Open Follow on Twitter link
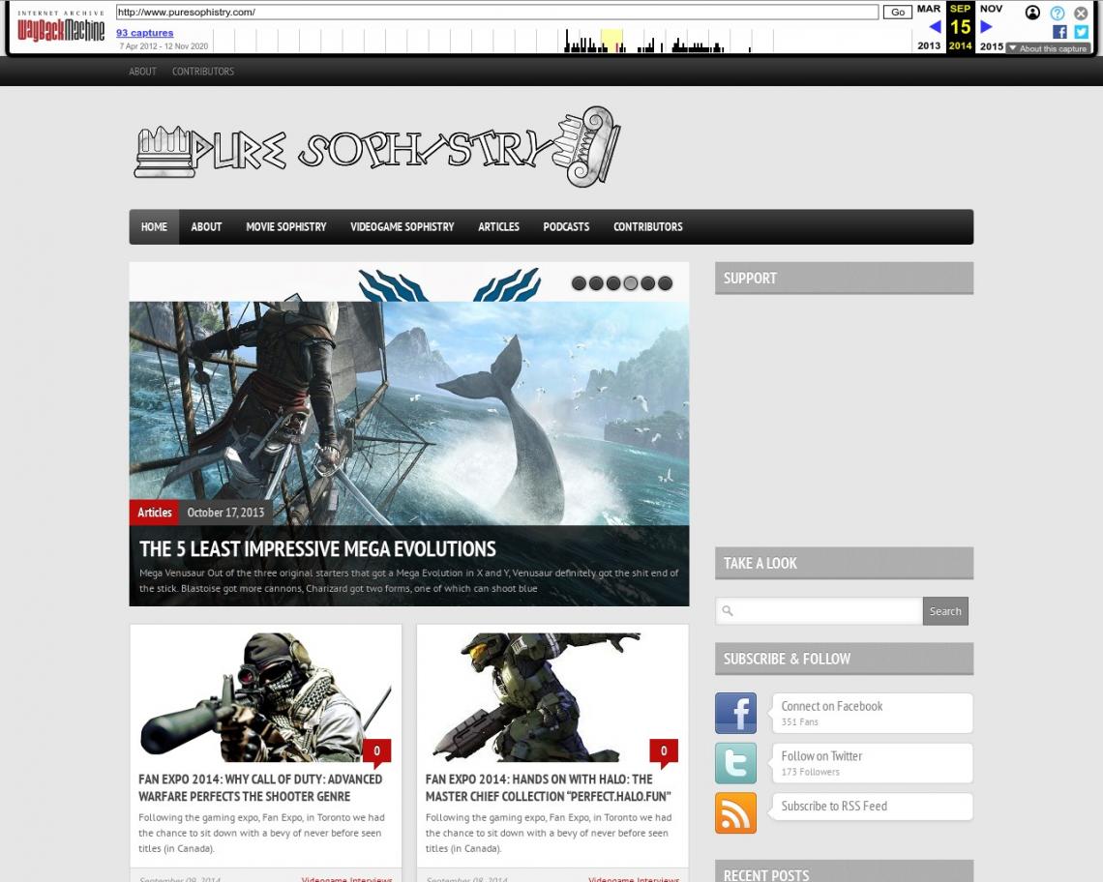The height and width of the screenshot is (882, 1103). (x=821, y=756)
